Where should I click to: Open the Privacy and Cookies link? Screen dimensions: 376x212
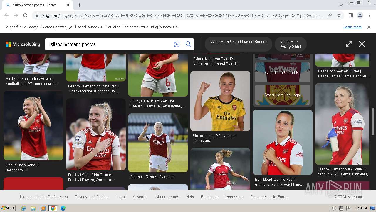92,197
